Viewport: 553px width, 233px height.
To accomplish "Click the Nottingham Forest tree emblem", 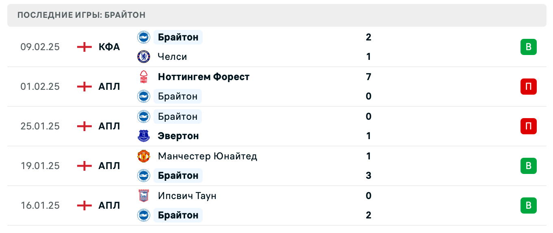I will click(x=143, y=77).
